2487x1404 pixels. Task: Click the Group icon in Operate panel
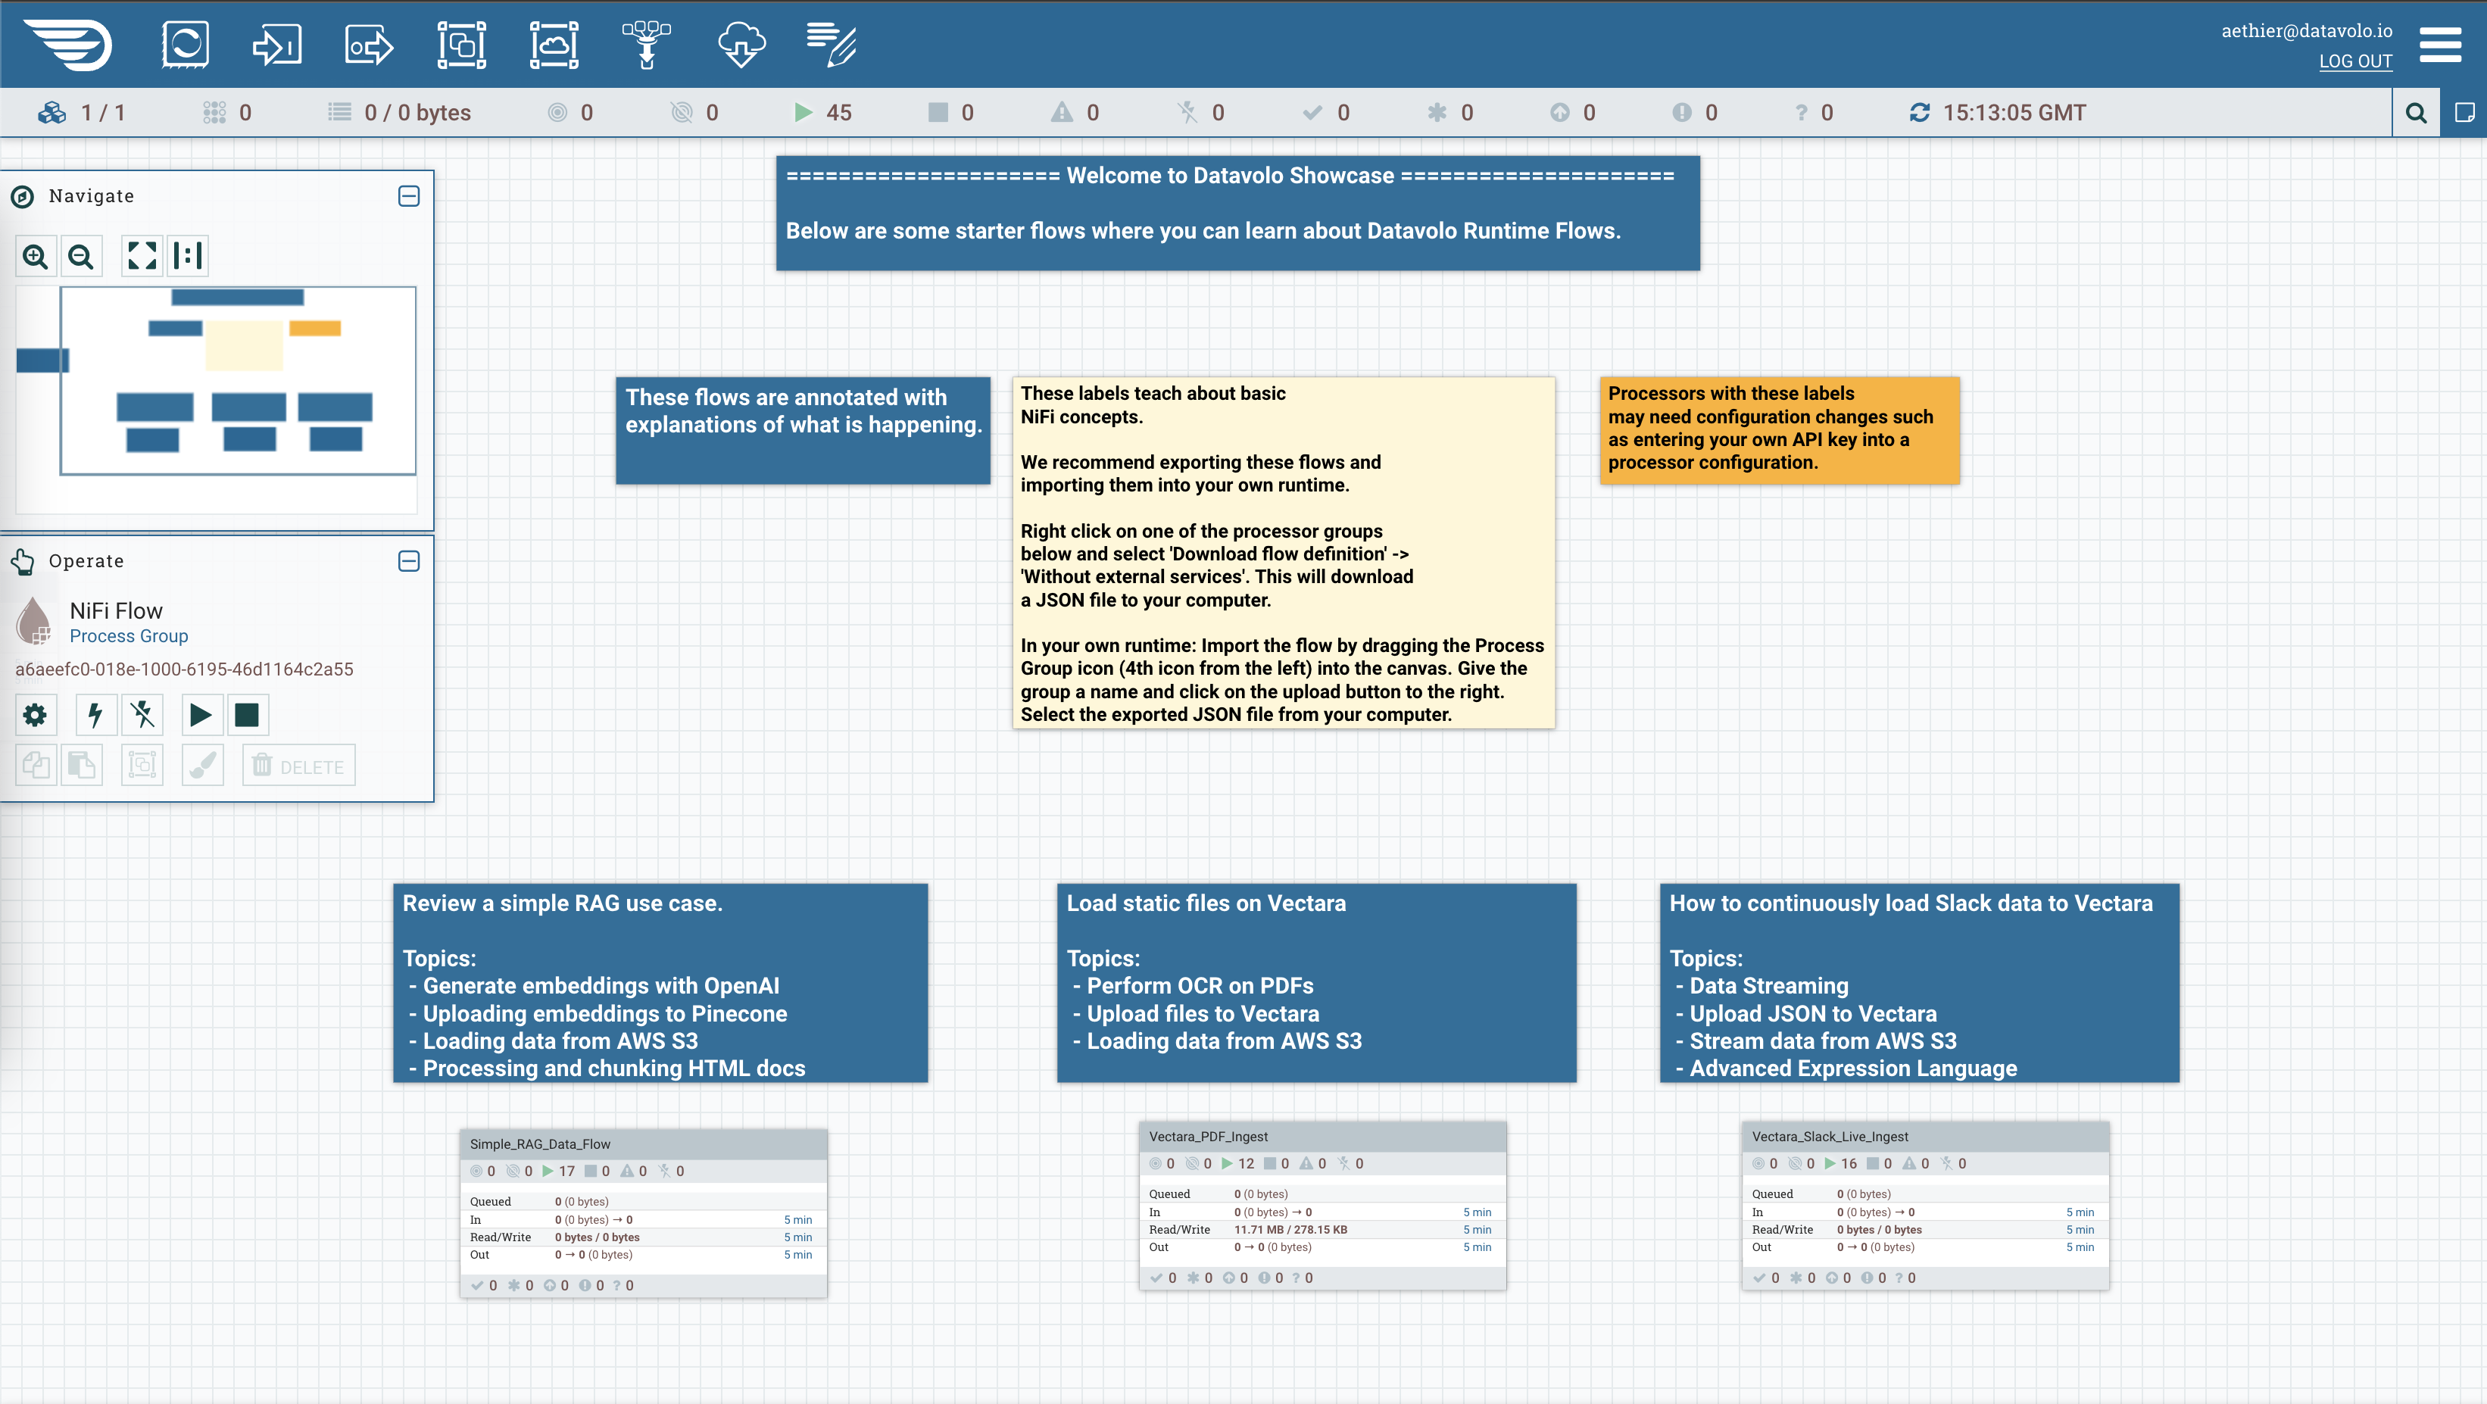[x=142, y=765]
